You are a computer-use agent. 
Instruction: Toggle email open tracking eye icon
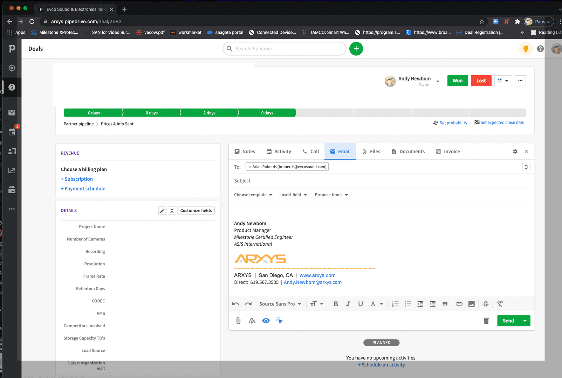pos(266,321)
